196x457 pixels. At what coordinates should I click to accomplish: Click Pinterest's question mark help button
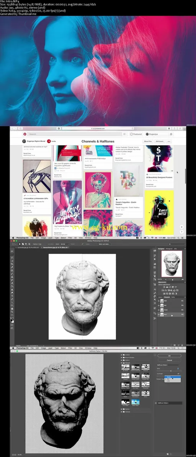click(x=181, y=232)
